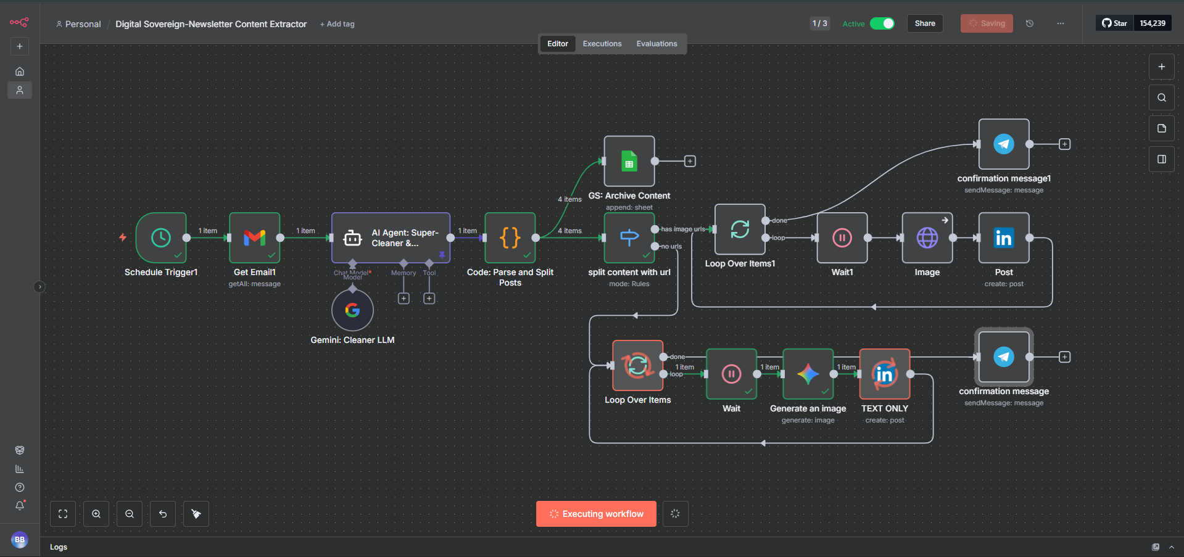Select the Schedule Trigger1 clock node
1184x557 pixels.
pyautogui.click(x=161, y=238)
